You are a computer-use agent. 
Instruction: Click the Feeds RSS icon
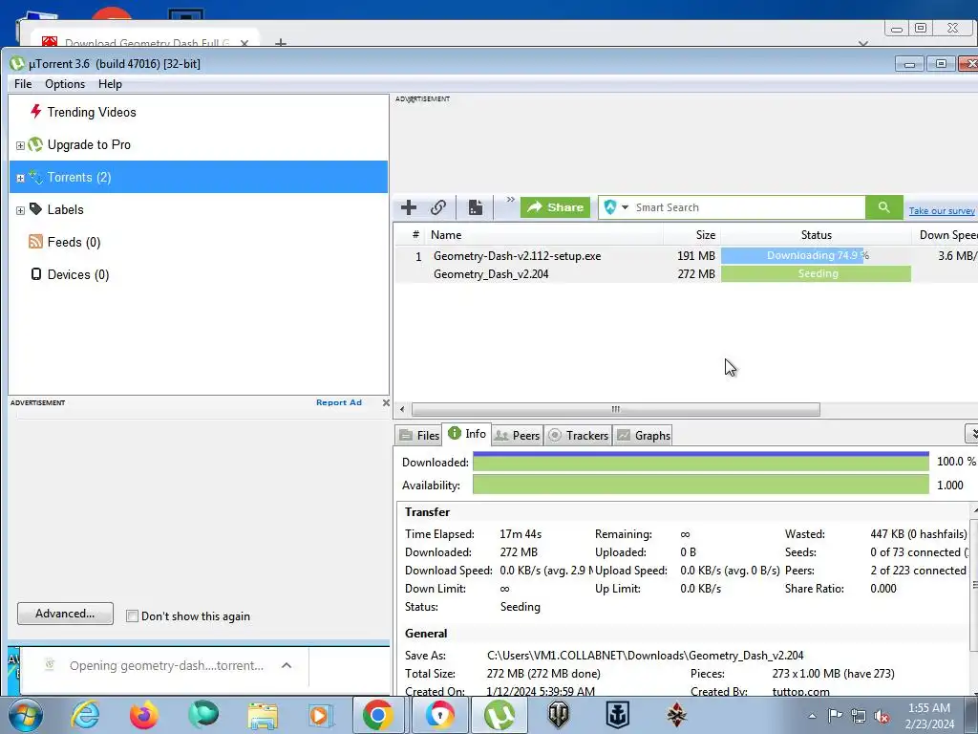[35, 242]
